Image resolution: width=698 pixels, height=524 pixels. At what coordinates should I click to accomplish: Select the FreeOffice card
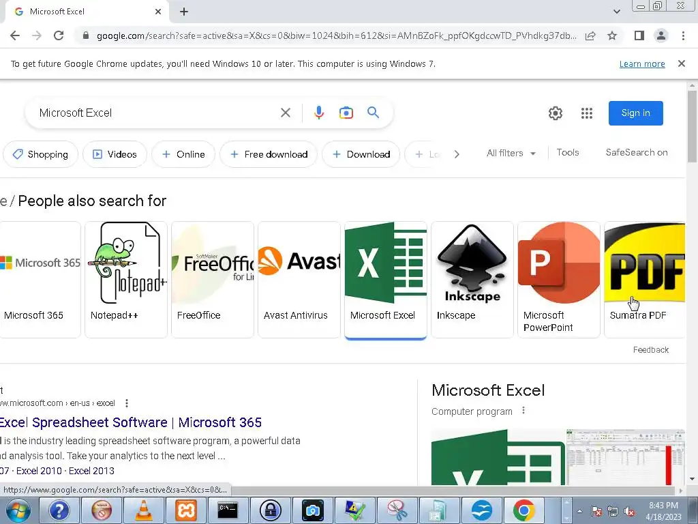coord(213,279)
